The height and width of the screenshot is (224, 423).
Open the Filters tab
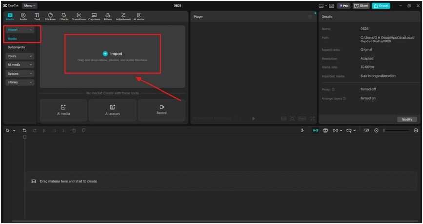[108, 17]
